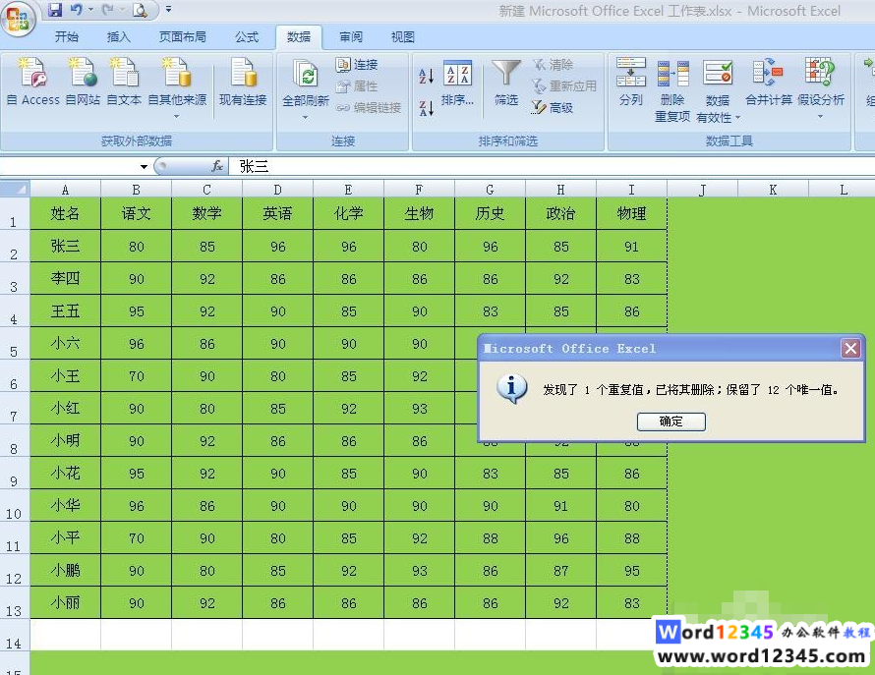The image size is (875, 675).
Task: Open the Name Box dropdown
Action: [x=144, y=166]
